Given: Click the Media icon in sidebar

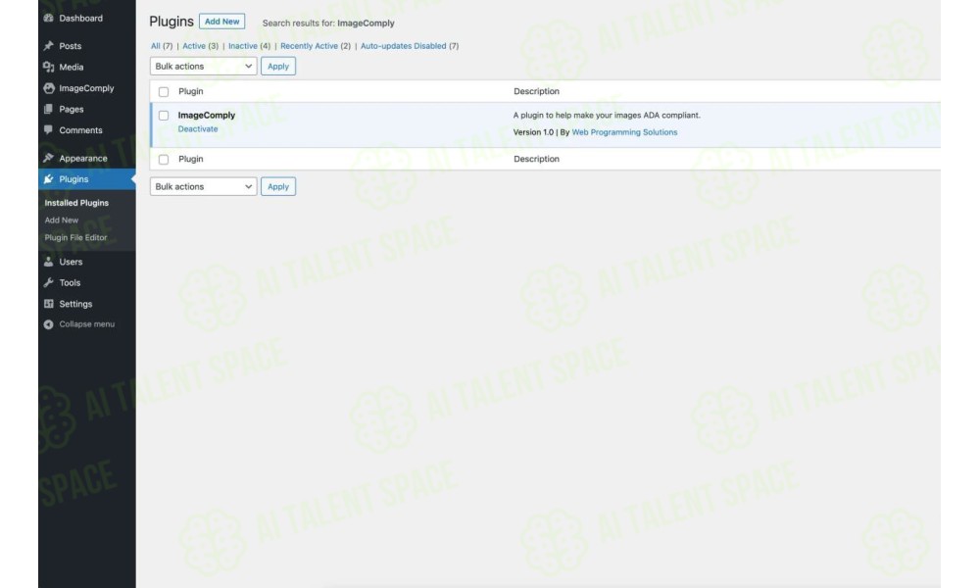Looking at the screenshot, I should pos(48,67).
